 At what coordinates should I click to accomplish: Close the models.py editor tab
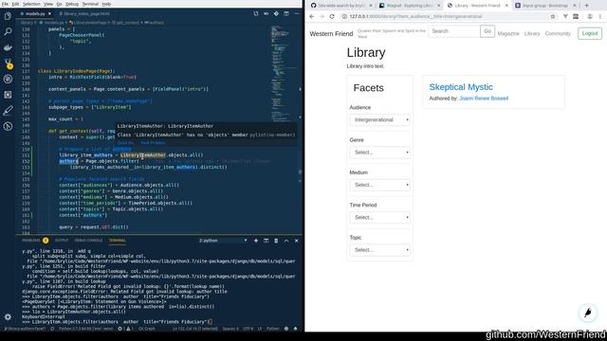[49, 13]
